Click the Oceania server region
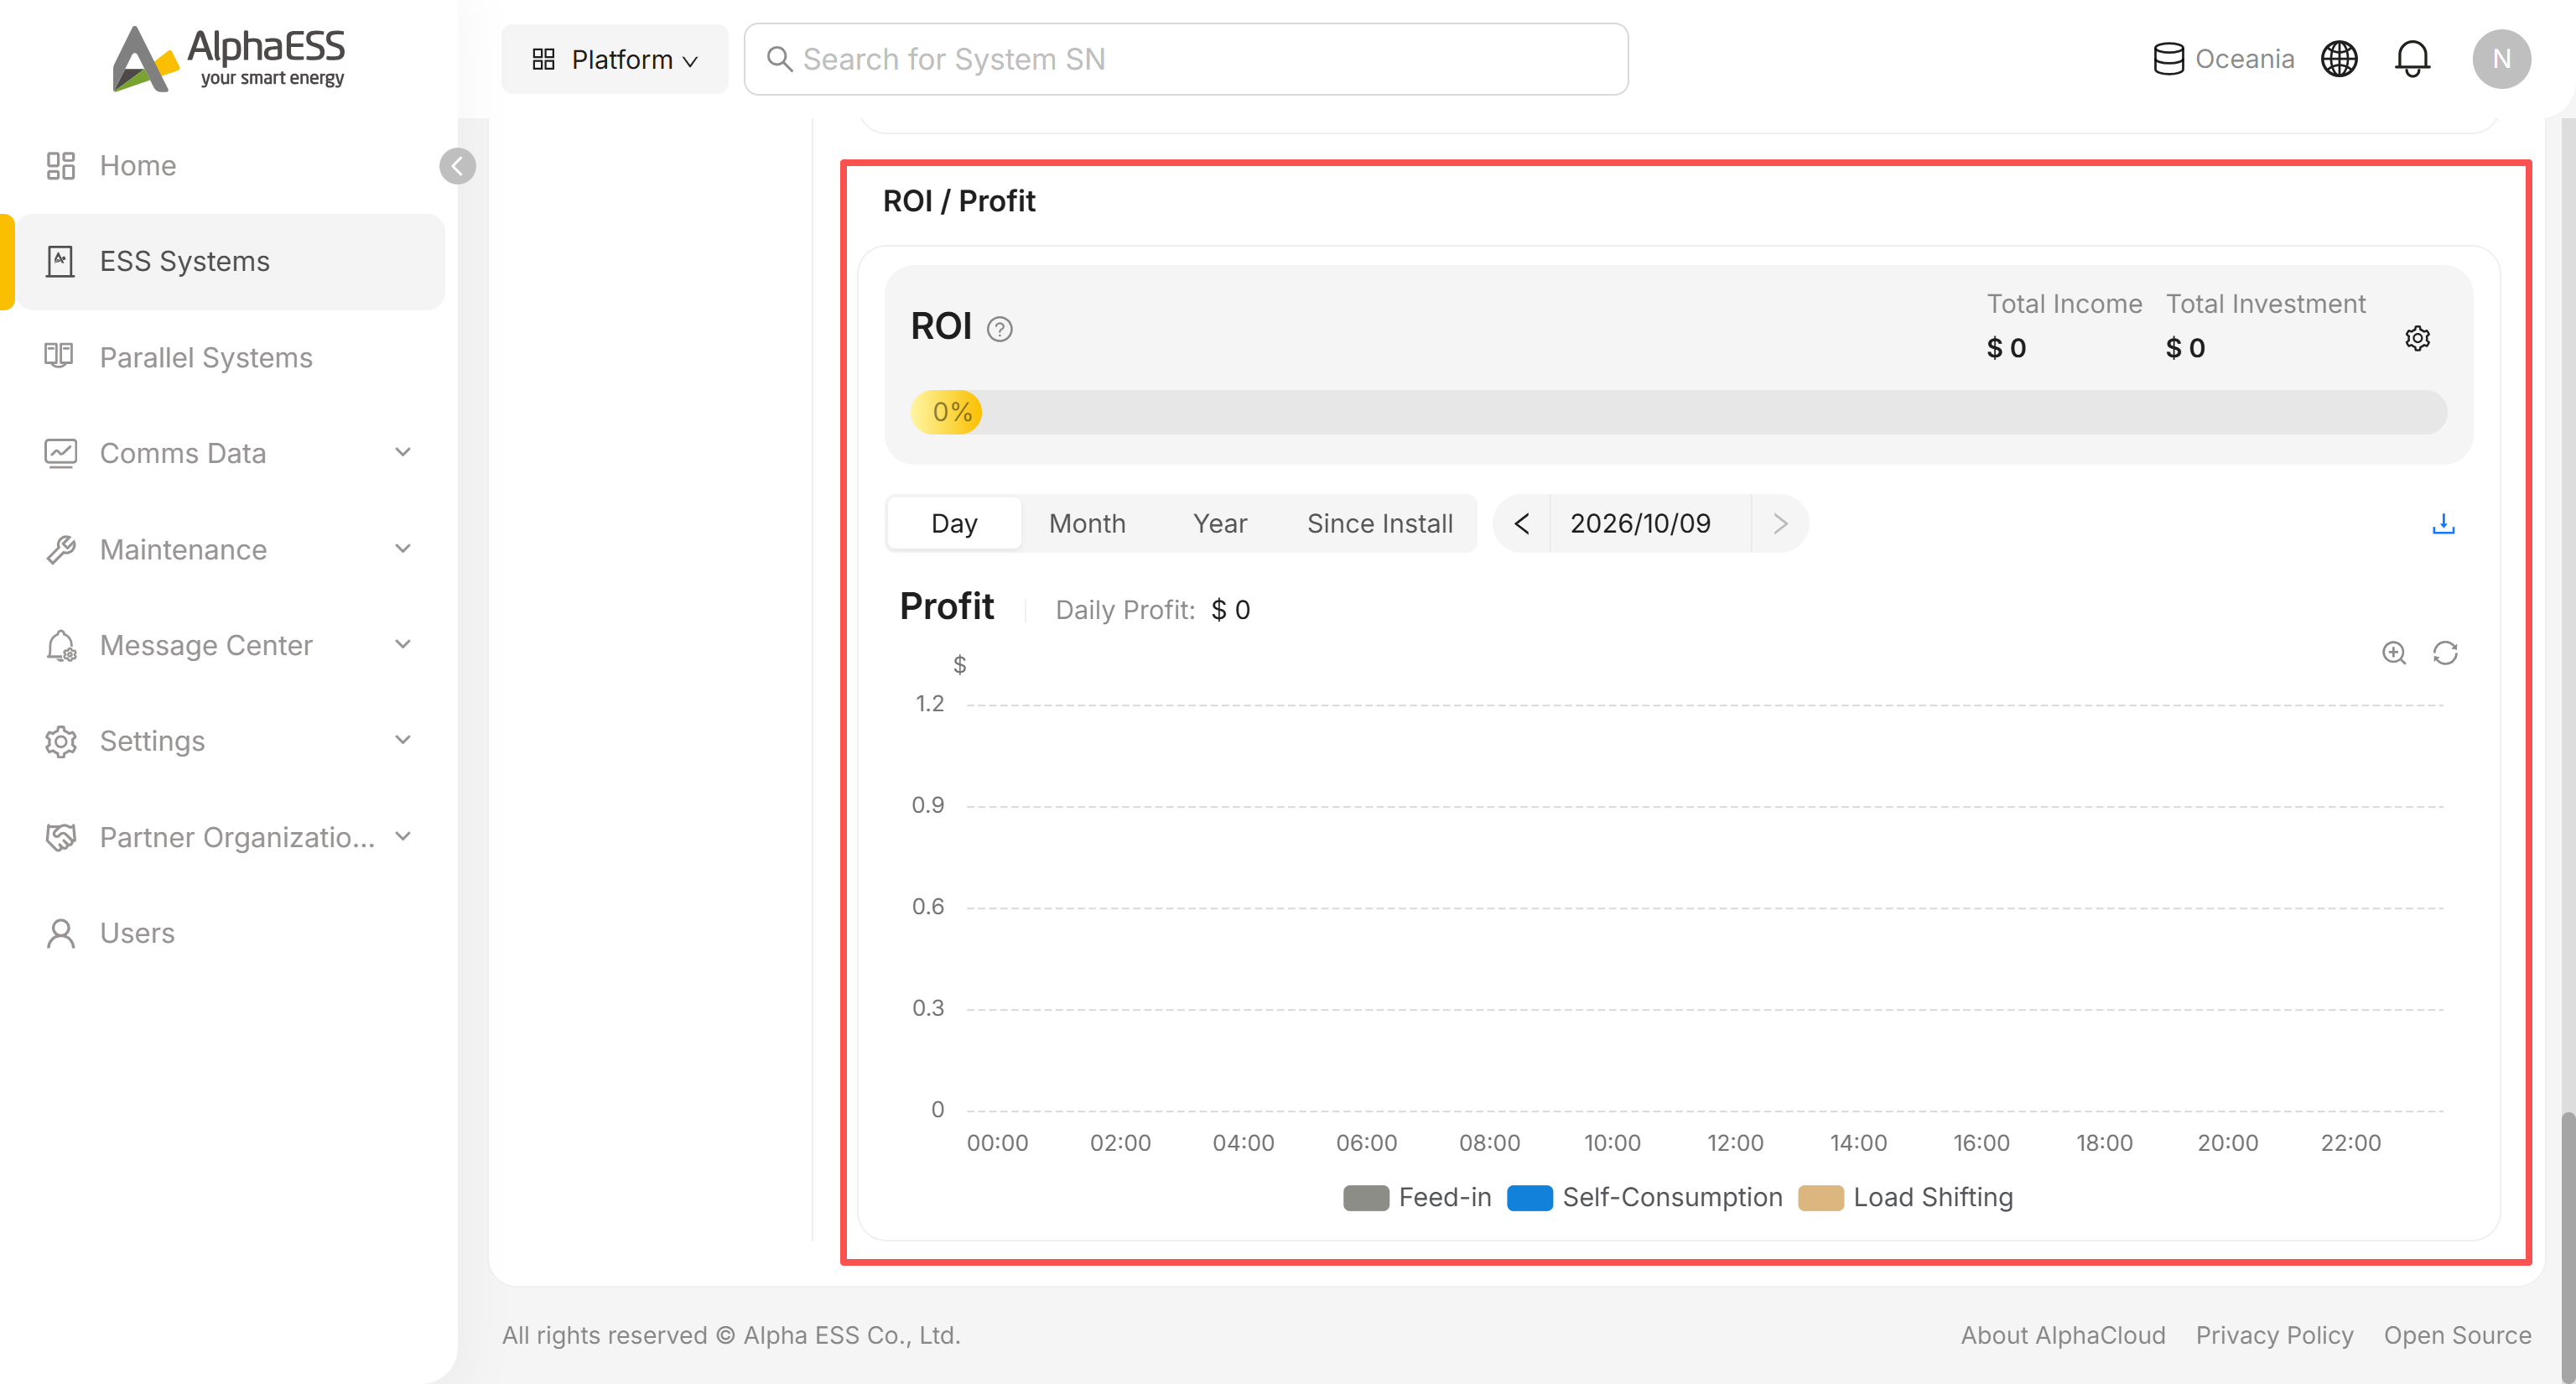This screenshot has height=1384, width=2576. [x=2223, y=59]
